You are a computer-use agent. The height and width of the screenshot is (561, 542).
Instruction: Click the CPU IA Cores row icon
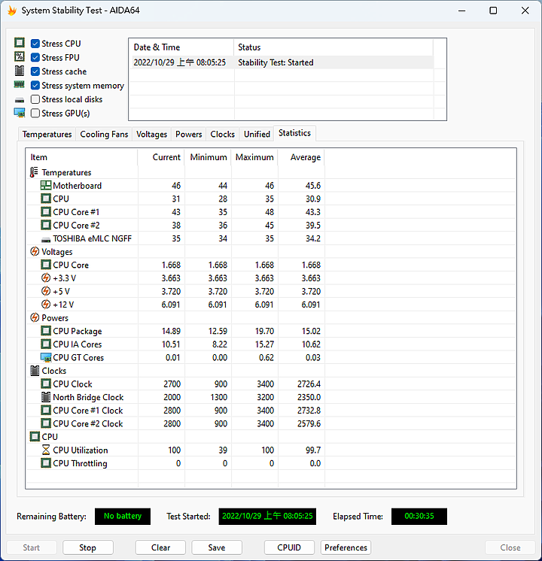pos(45,344)
